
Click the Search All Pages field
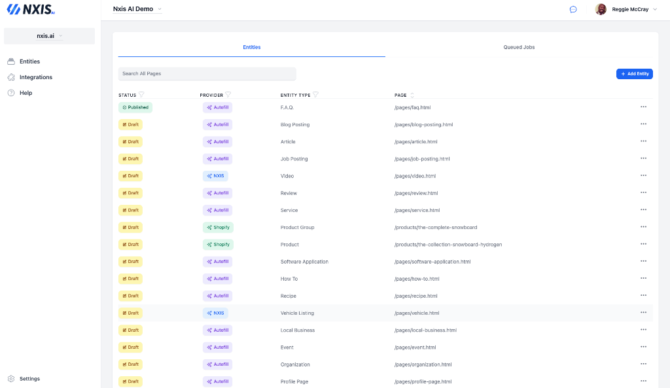[x=207, y=73]
